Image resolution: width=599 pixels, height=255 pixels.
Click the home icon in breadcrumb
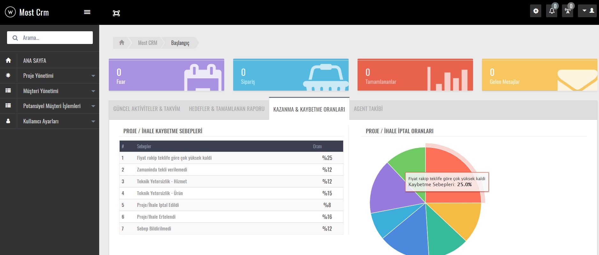coord(122,43)
